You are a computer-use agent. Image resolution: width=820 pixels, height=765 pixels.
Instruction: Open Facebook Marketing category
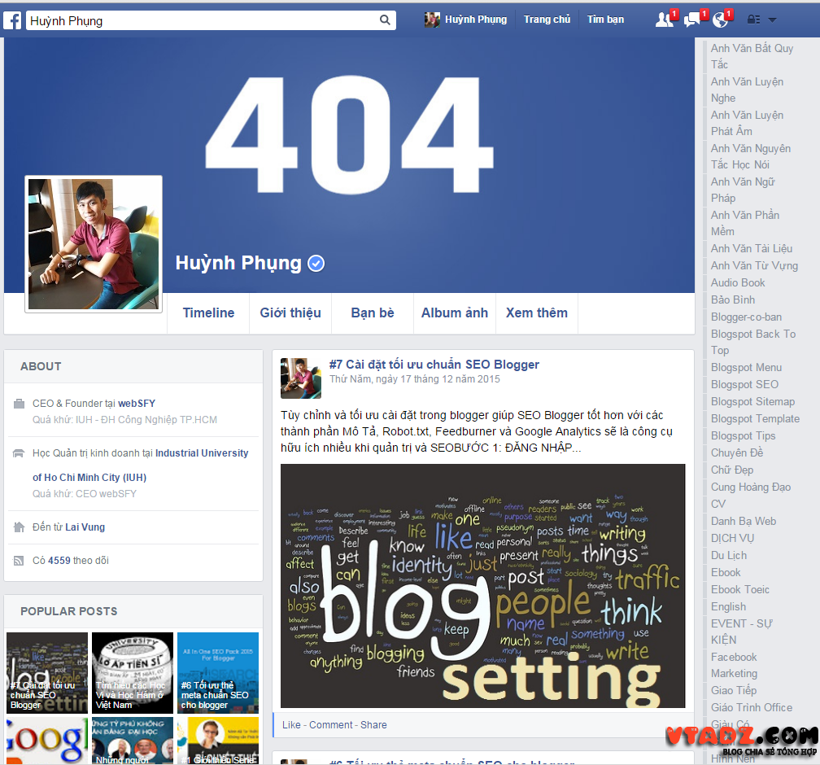(x=734, y=665)
